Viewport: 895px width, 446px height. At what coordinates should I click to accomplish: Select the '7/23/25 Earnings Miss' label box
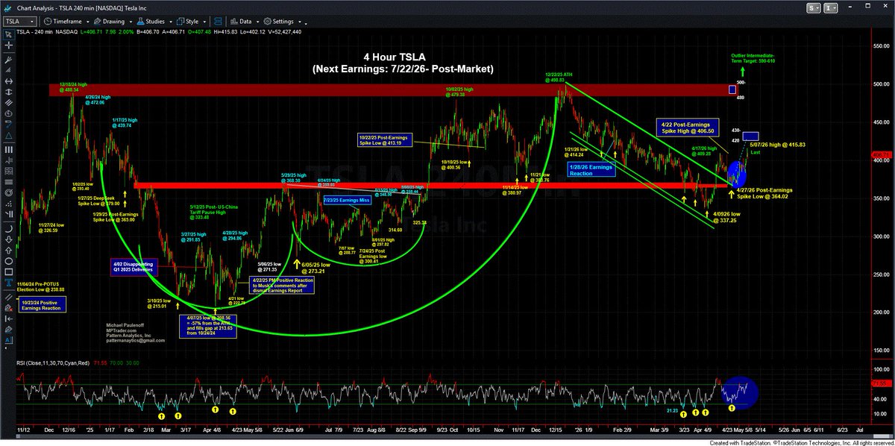click(347, 201)
